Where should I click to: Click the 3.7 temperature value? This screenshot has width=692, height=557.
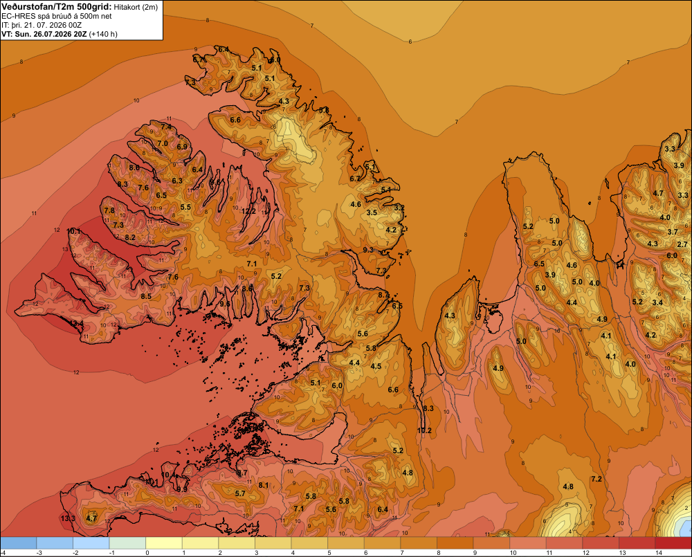click(x=673, y=232)
